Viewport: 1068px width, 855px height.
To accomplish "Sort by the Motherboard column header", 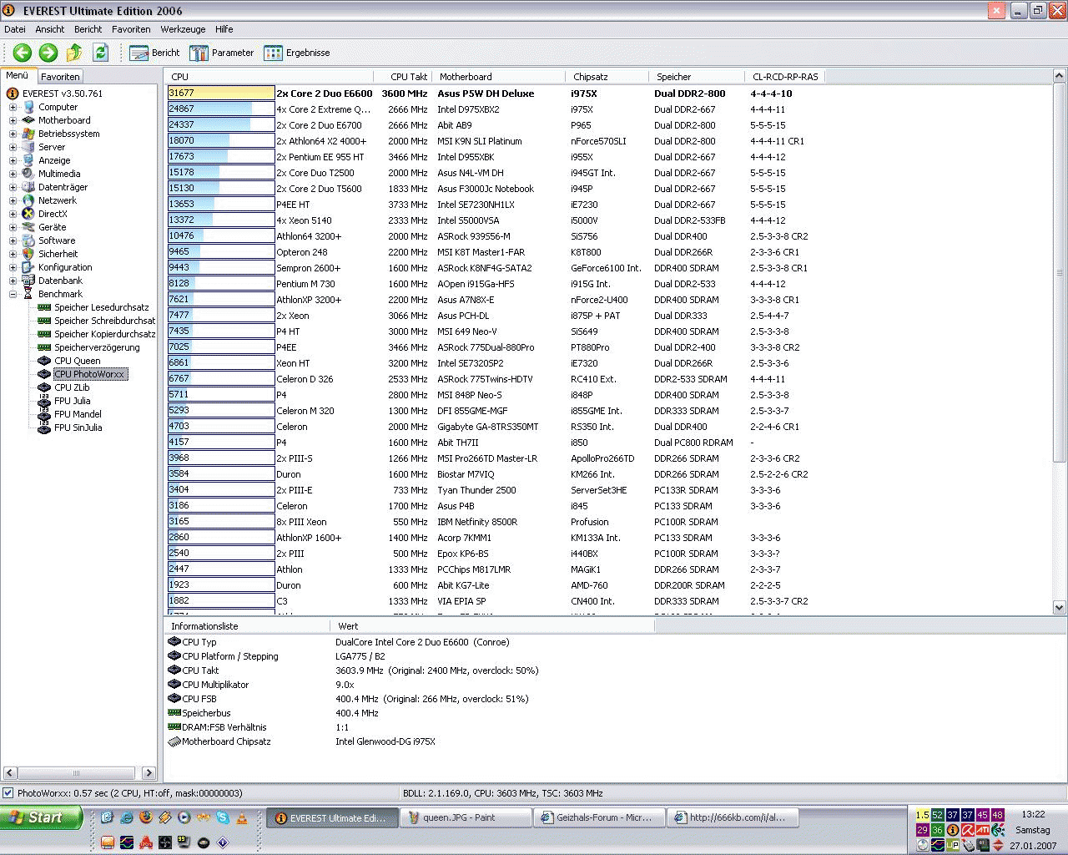I will pyautogui.click(x=498, y=77).
